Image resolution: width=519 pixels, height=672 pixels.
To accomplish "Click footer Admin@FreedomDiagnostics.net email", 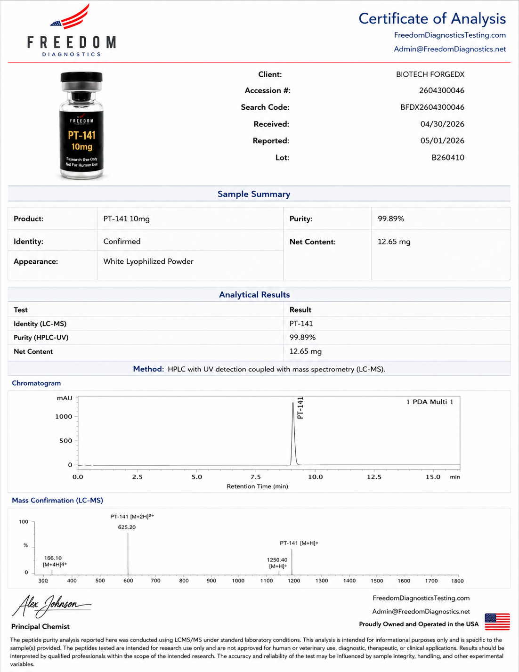I will pos(421,611).
